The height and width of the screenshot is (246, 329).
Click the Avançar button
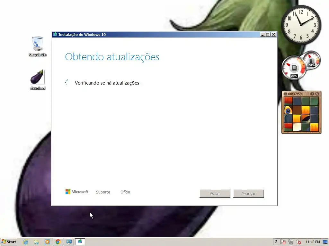coord(249,193)
